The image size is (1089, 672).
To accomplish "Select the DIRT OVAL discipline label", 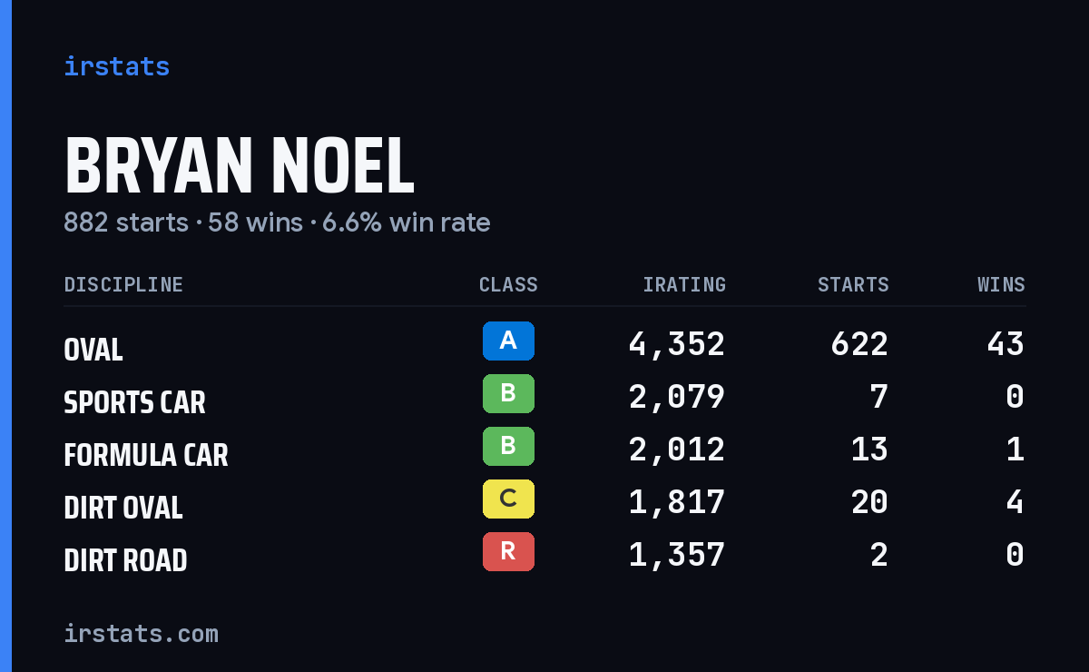I will click(x=123, y=508).
